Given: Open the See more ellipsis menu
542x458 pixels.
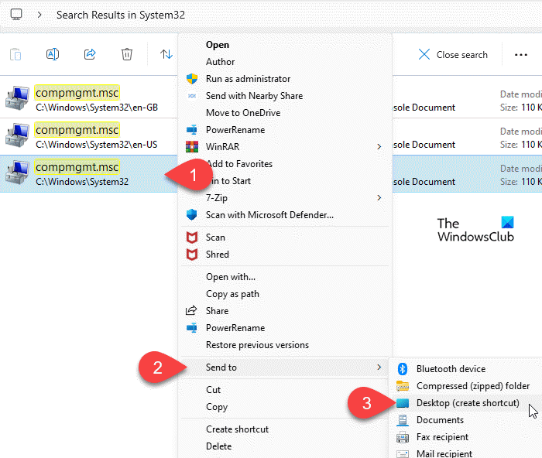Looking at the screenshot, I should pyautogui.click(x=521, y=55).
